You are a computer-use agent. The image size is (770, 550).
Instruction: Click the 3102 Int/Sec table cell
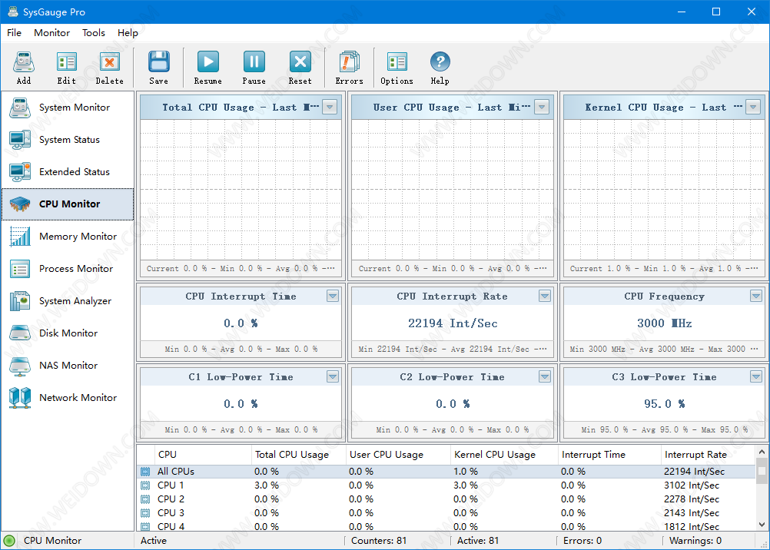pos(692,485)
